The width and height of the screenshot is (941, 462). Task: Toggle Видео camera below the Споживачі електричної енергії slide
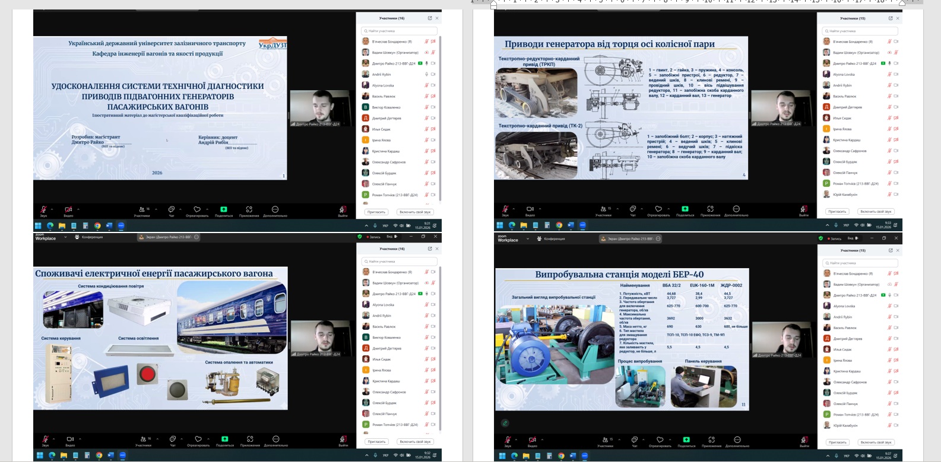pyautogui.click(x=70, y=440)
